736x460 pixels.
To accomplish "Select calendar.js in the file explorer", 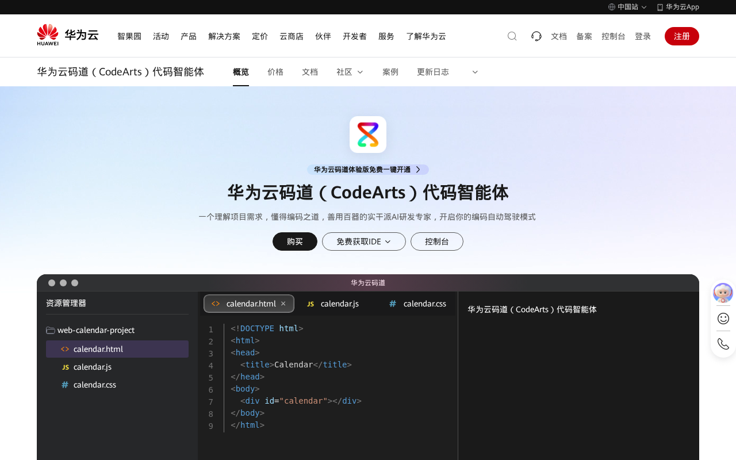I will tap(117, 367).
